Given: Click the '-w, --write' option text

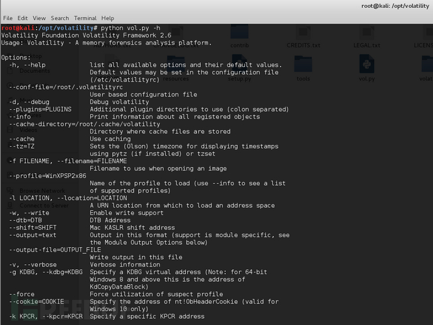Looking at the screenshot, I should tap(29, 213).
